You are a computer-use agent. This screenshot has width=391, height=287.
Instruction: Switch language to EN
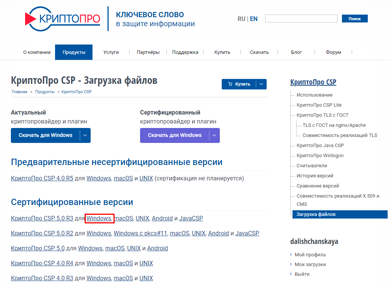coord(254,19)
